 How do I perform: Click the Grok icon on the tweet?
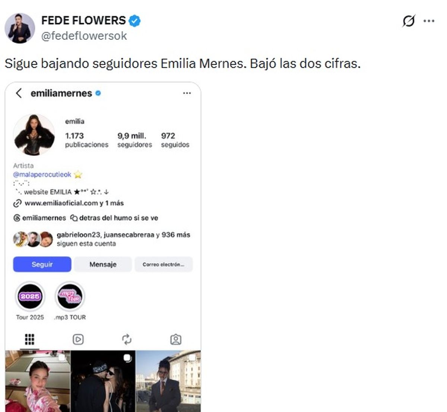[409, 21]
